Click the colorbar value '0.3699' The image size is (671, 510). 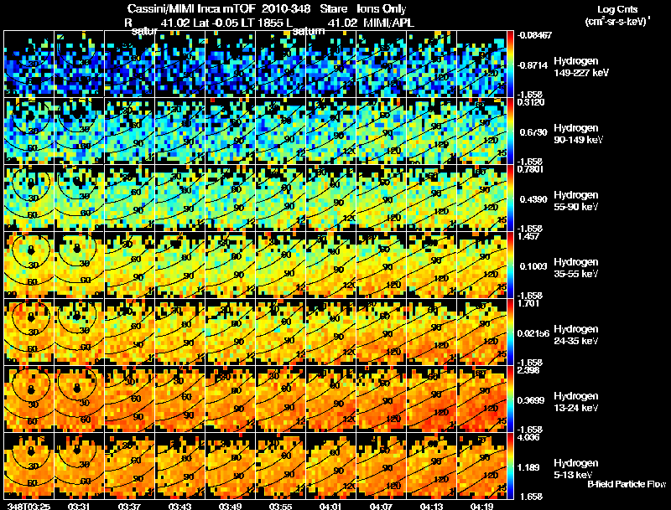(x=533, y=400)
